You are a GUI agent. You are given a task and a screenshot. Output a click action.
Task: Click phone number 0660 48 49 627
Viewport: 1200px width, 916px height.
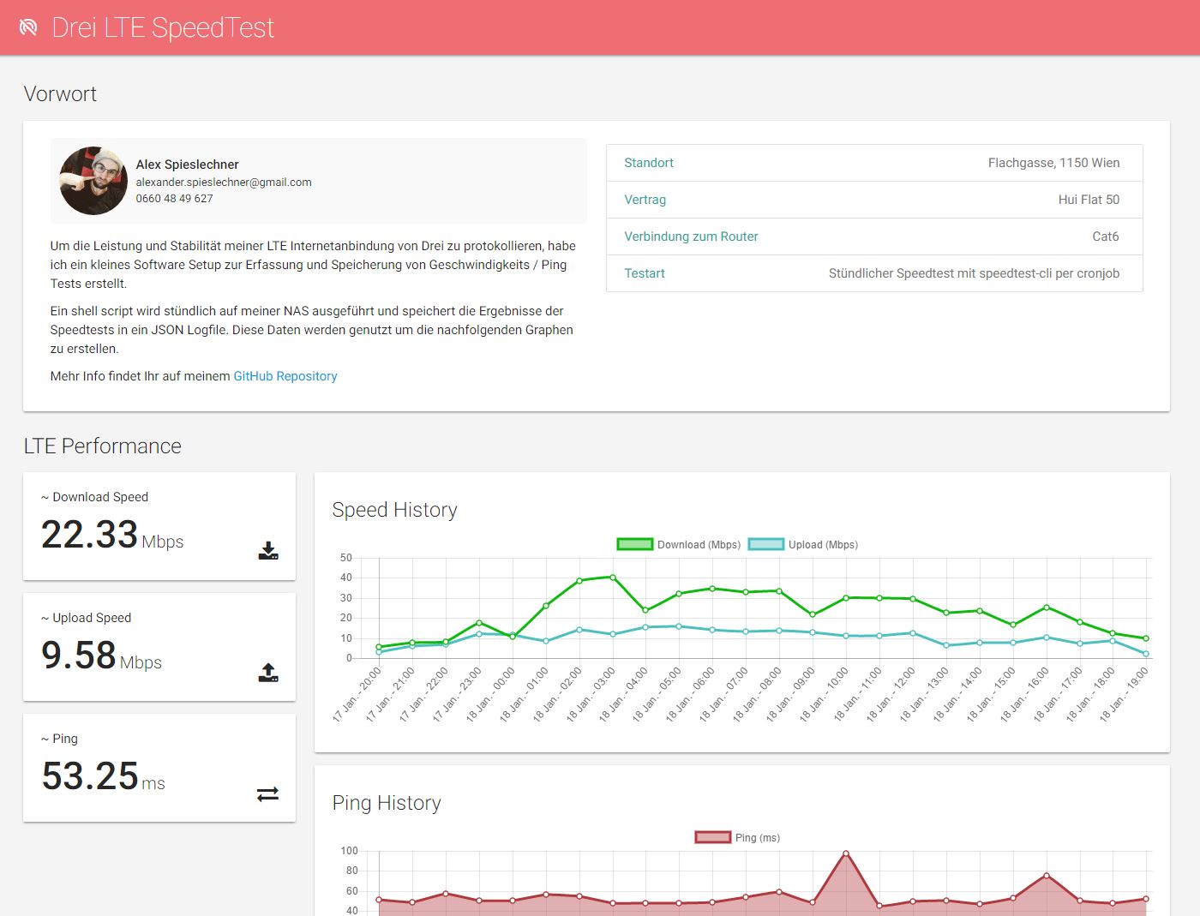pyautogui.click(x=174, y=198)
